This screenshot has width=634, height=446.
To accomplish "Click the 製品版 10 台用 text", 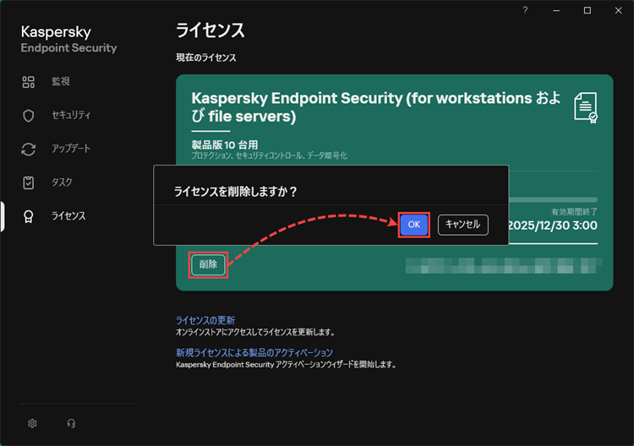I will [225, 144].
